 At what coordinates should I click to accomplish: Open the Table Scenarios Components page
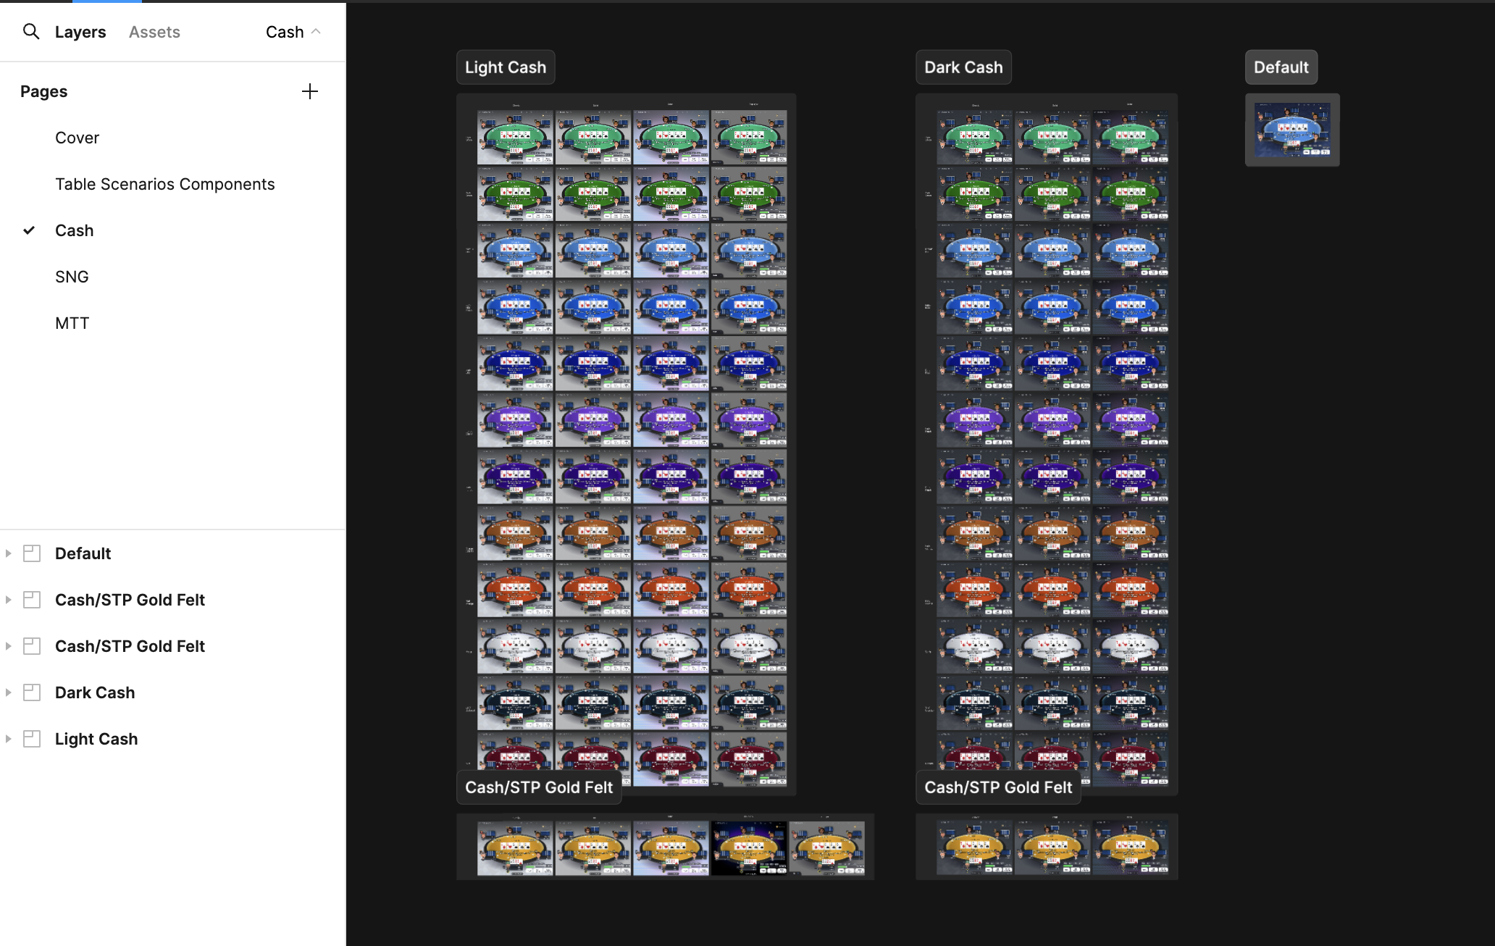164,184
